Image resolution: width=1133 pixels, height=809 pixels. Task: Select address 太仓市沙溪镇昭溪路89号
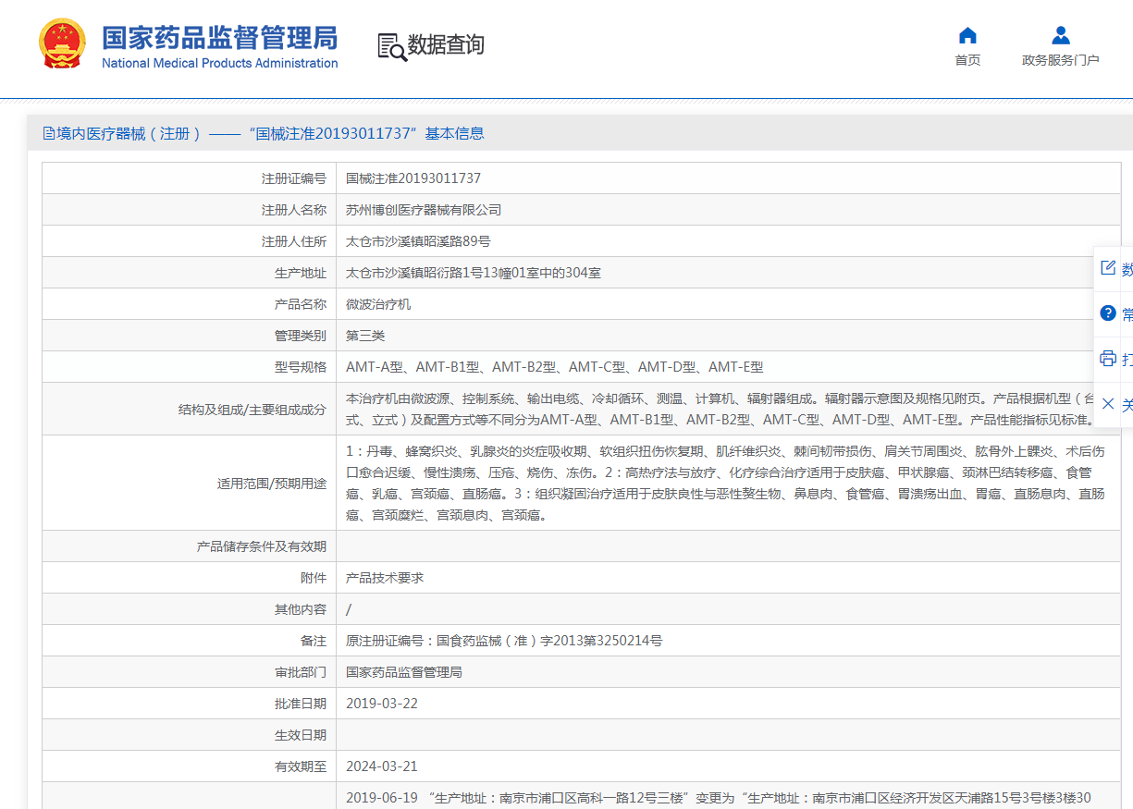418,241
